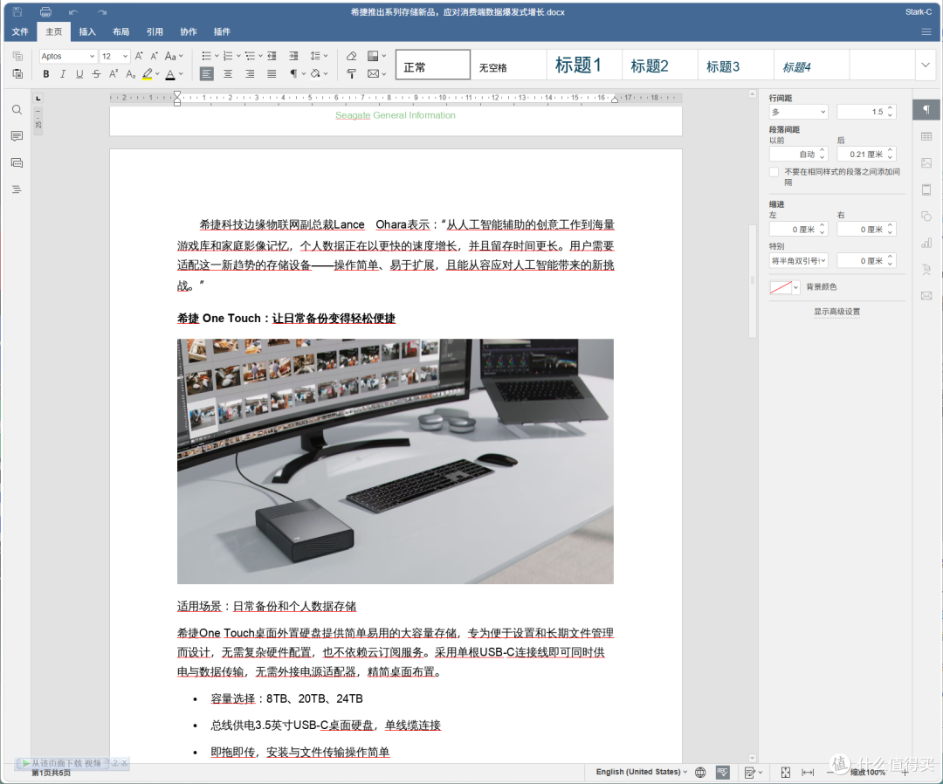
Task: Open the Aptos font name dropdown
Action: (x=92, y=56)
